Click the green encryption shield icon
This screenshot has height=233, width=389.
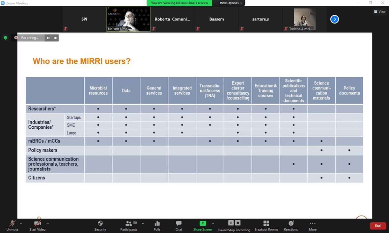coord(5,38)
